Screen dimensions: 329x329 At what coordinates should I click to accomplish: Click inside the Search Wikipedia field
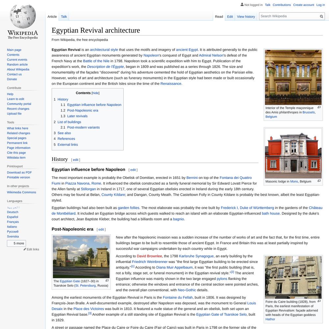pyautogui.click(x=290, y=16)
